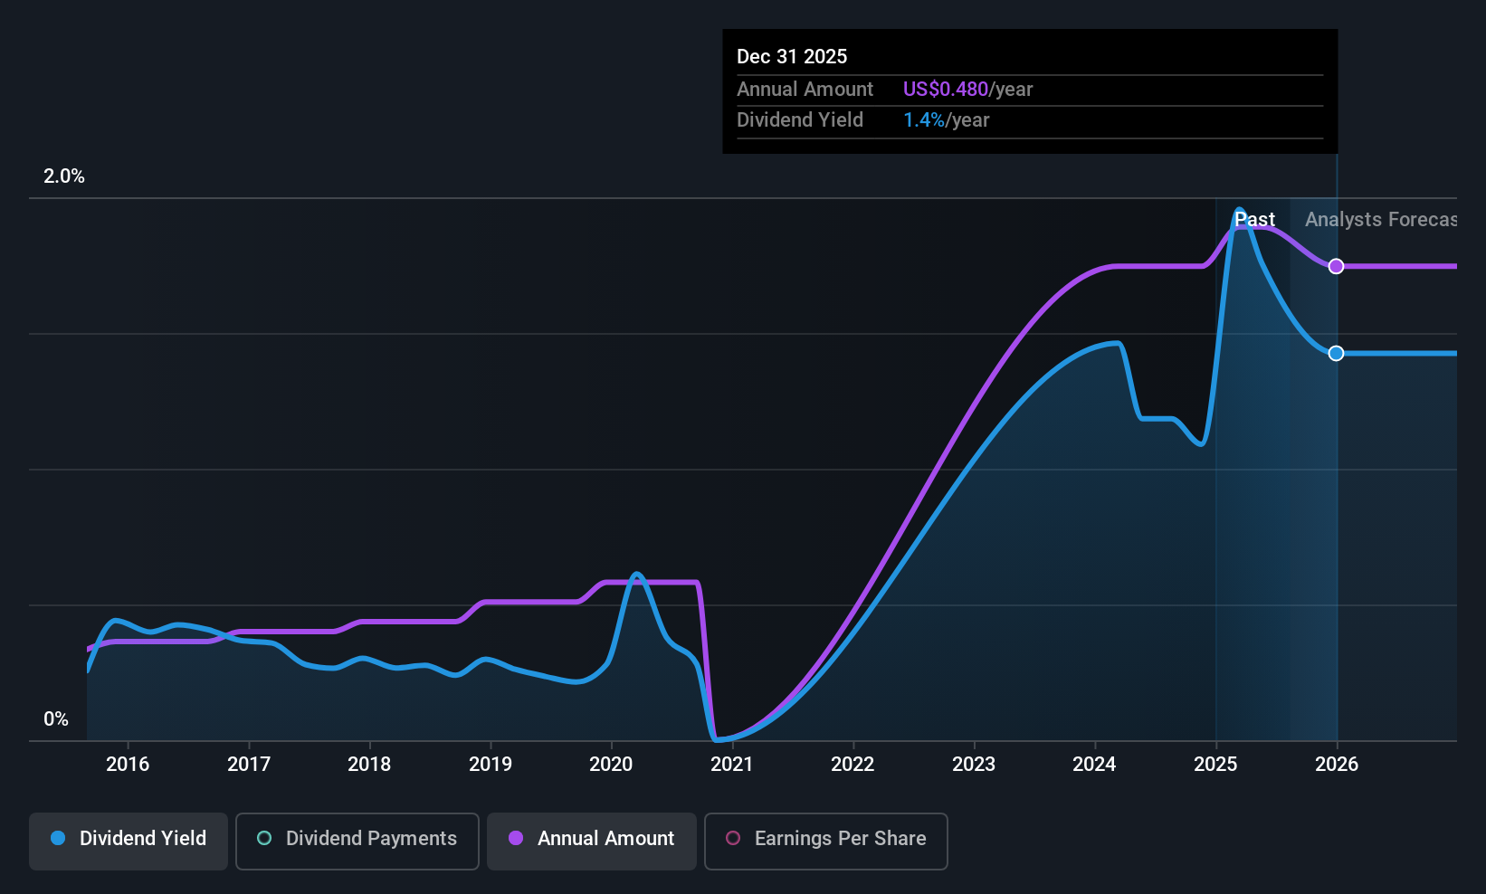This screenshot has height=894, width=1486.
Task: Click the 2021 axis label
Action: (x=732, y=764)
